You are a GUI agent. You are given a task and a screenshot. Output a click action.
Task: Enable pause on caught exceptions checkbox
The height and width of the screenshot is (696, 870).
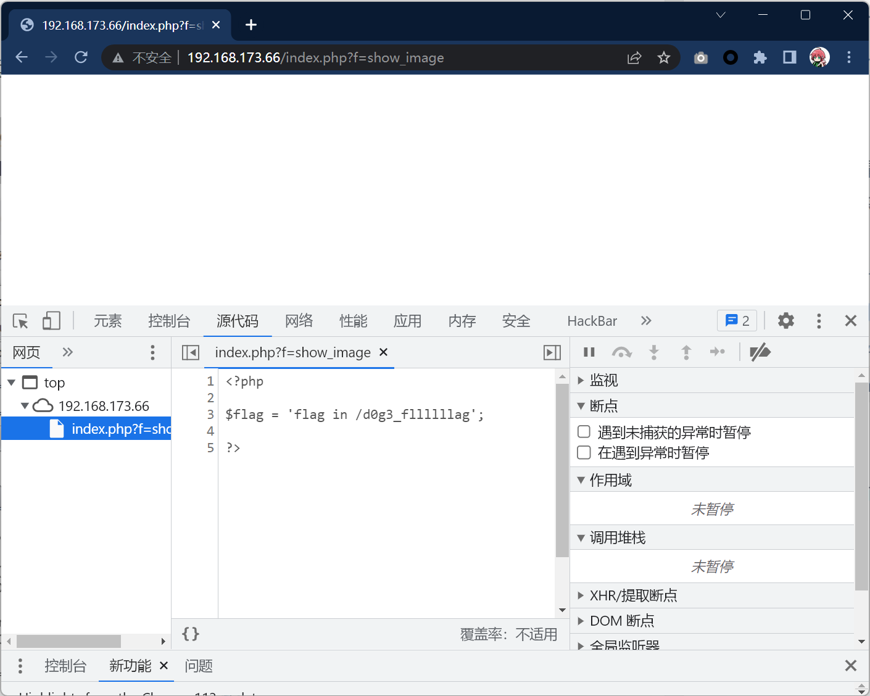click(584, 453)
